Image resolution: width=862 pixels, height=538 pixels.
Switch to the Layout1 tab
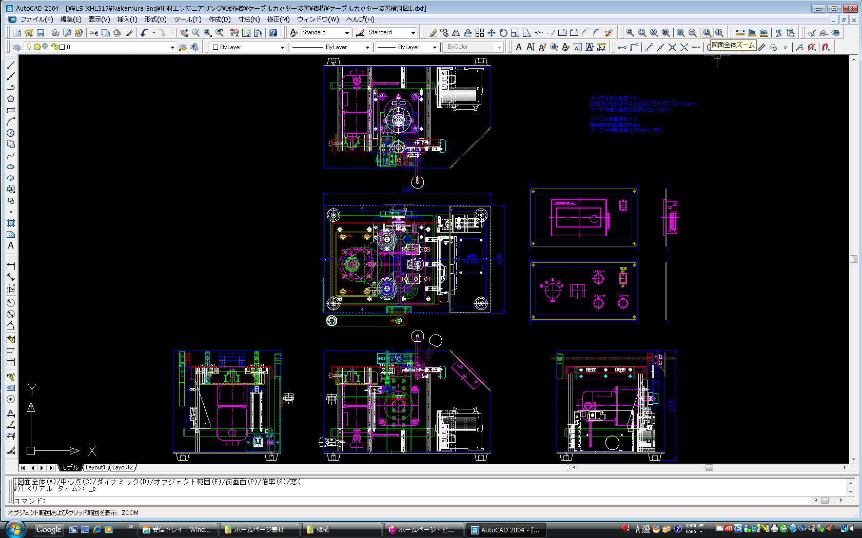pyautogui.click(x=95, y=467)
